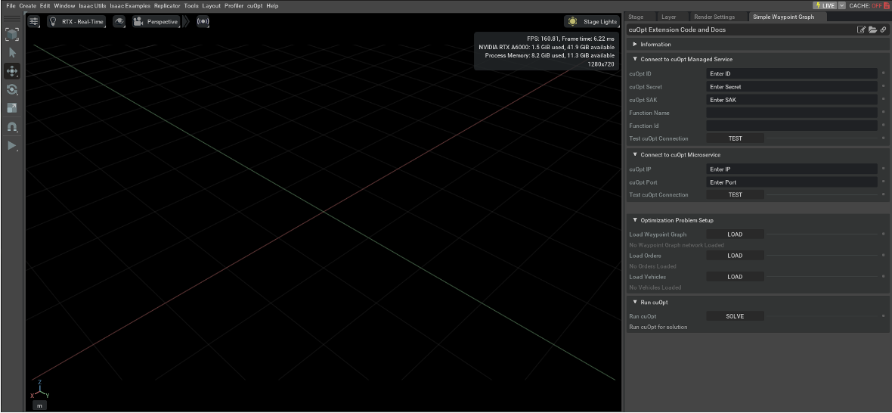Open extension source script edit icon
Screen dimensions: 892x413
[861, 29]
